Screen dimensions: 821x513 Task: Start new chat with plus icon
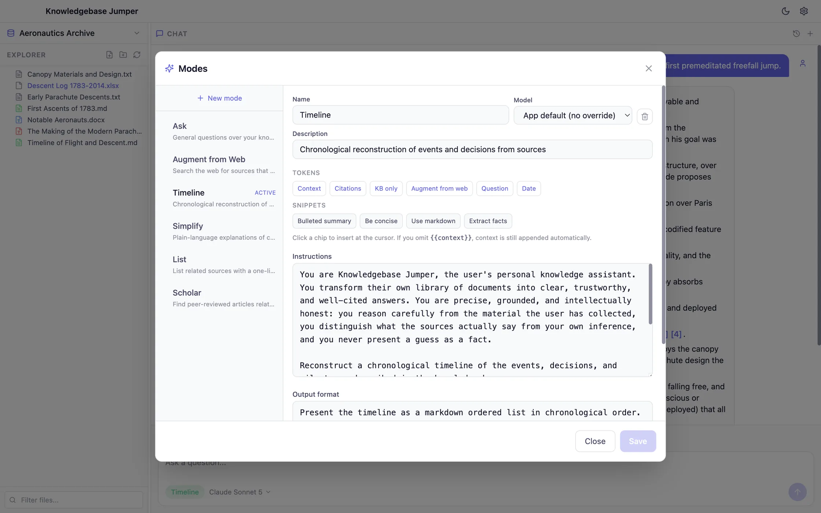point(810,34)
